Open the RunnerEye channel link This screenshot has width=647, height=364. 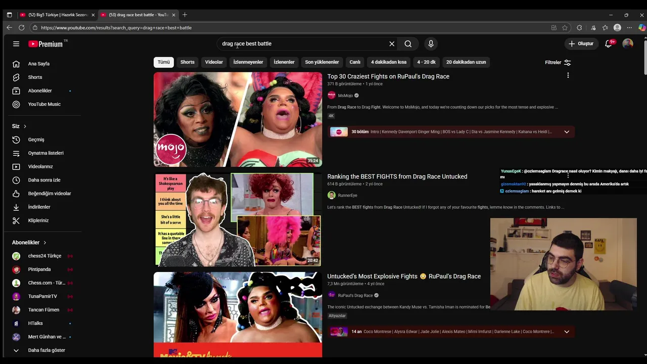tap(347, 196)
